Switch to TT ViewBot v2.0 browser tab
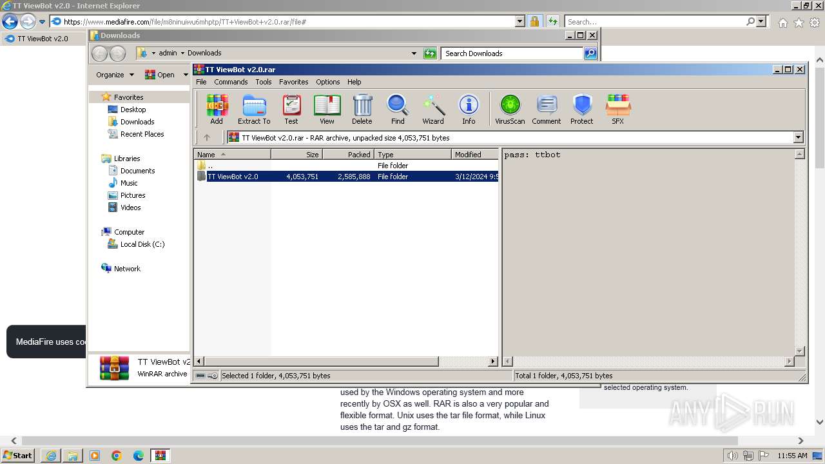 coord(43,39)
